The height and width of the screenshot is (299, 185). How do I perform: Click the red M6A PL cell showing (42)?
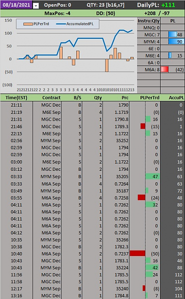click(173, 69)
